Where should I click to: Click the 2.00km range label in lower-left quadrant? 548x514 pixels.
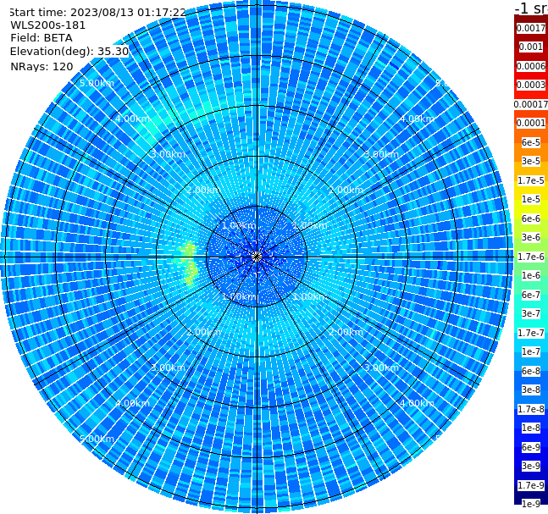203,332
